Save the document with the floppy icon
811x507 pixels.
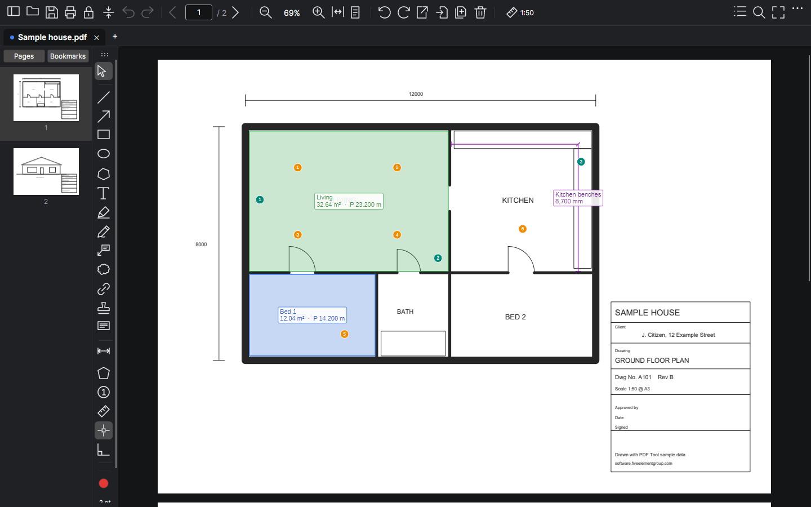(x=52, y=12)
